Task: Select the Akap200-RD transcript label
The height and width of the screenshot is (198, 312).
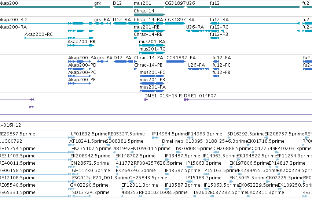Action: click(13, 20)
